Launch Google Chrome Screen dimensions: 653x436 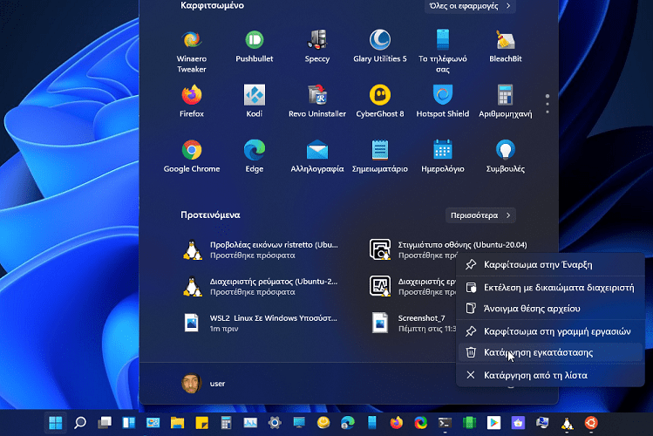[192, 156]
